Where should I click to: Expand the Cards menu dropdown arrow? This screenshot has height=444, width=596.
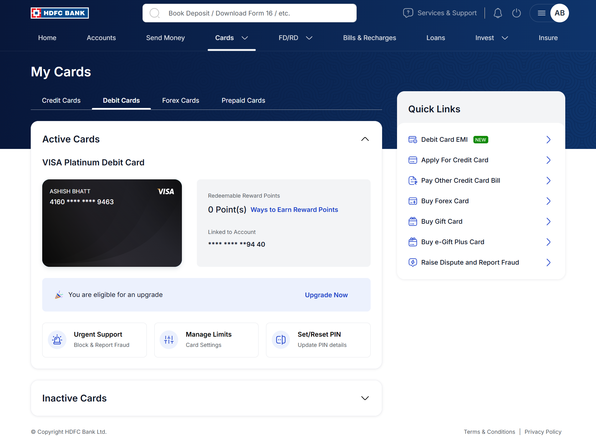[x=245, y=38]
